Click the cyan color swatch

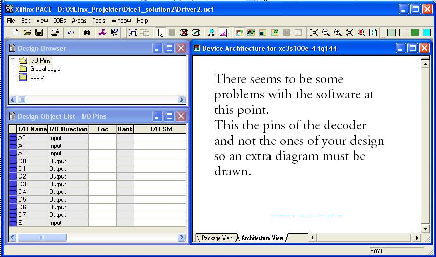(427, 33)
